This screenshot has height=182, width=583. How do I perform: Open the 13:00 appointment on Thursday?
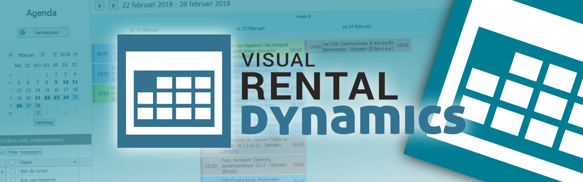coord(104,73)
